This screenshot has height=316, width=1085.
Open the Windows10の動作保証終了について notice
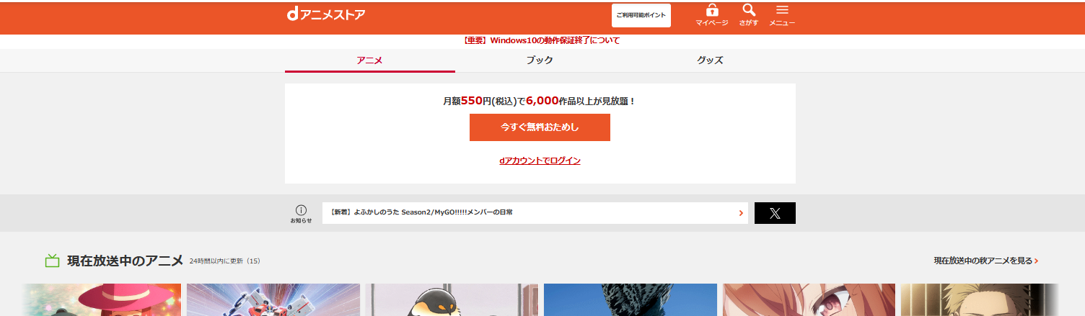coord(540,40)
